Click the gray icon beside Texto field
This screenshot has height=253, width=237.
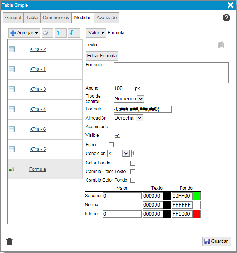point(220,45)
